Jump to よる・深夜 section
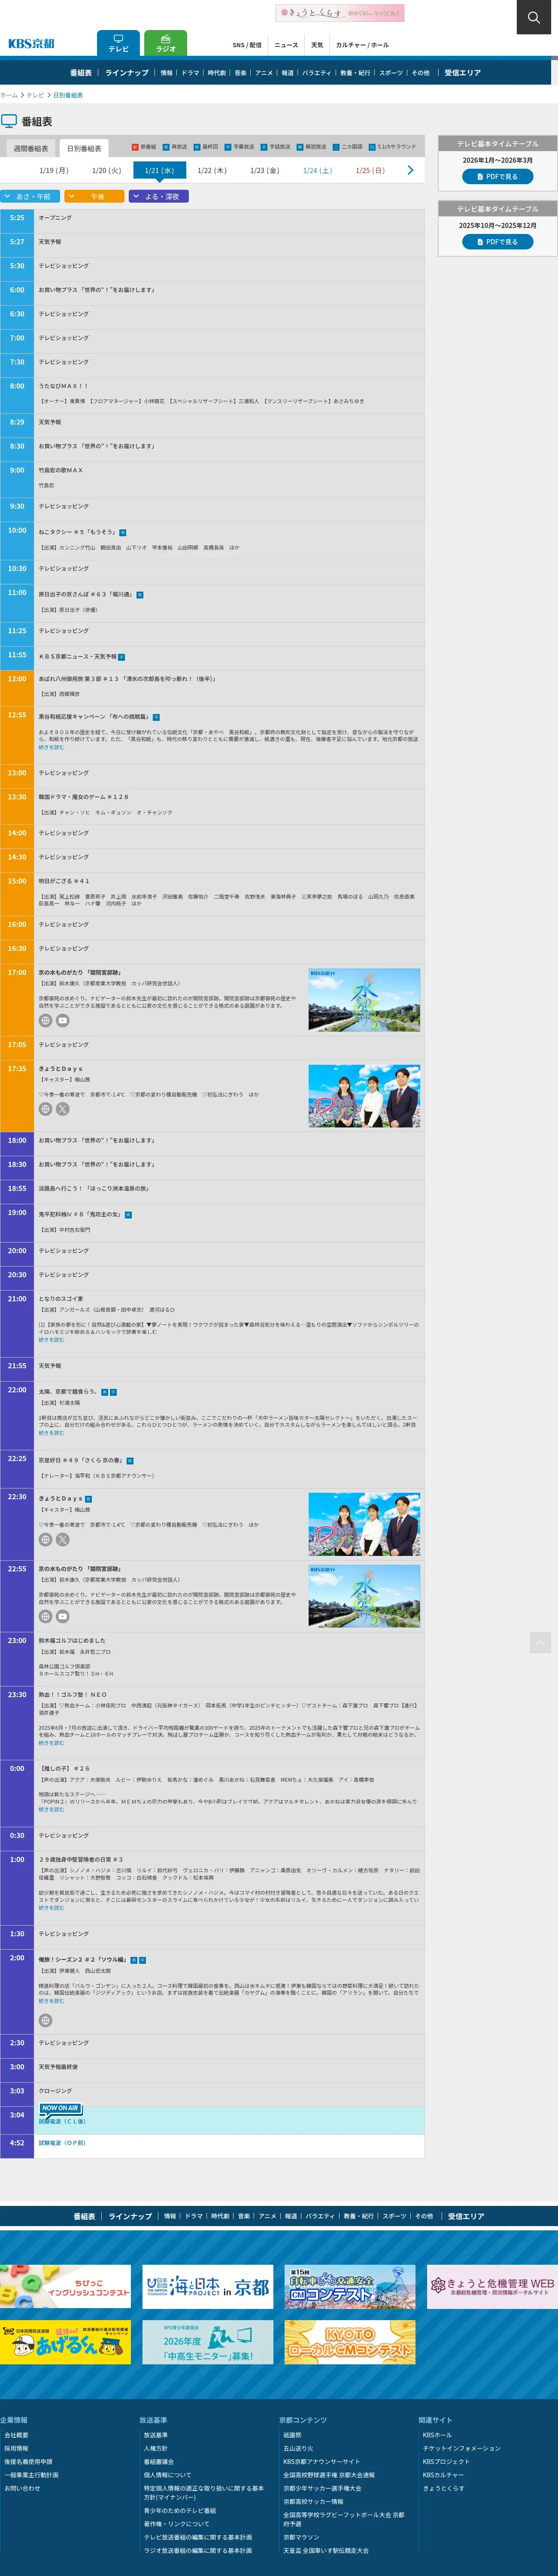558x2576 pixels. click(x=159, y=197)
